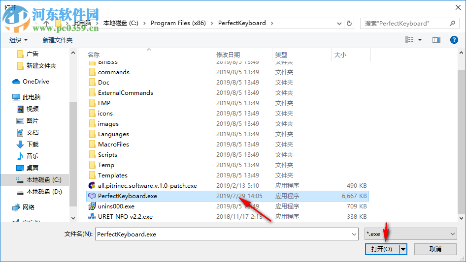Click the commands folder icon
The width and height of the screenshot is (466, 262).
92,72
